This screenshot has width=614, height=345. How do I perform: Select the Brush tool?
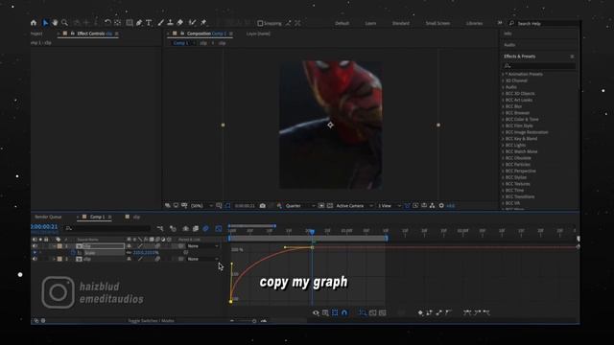(160, 23)
